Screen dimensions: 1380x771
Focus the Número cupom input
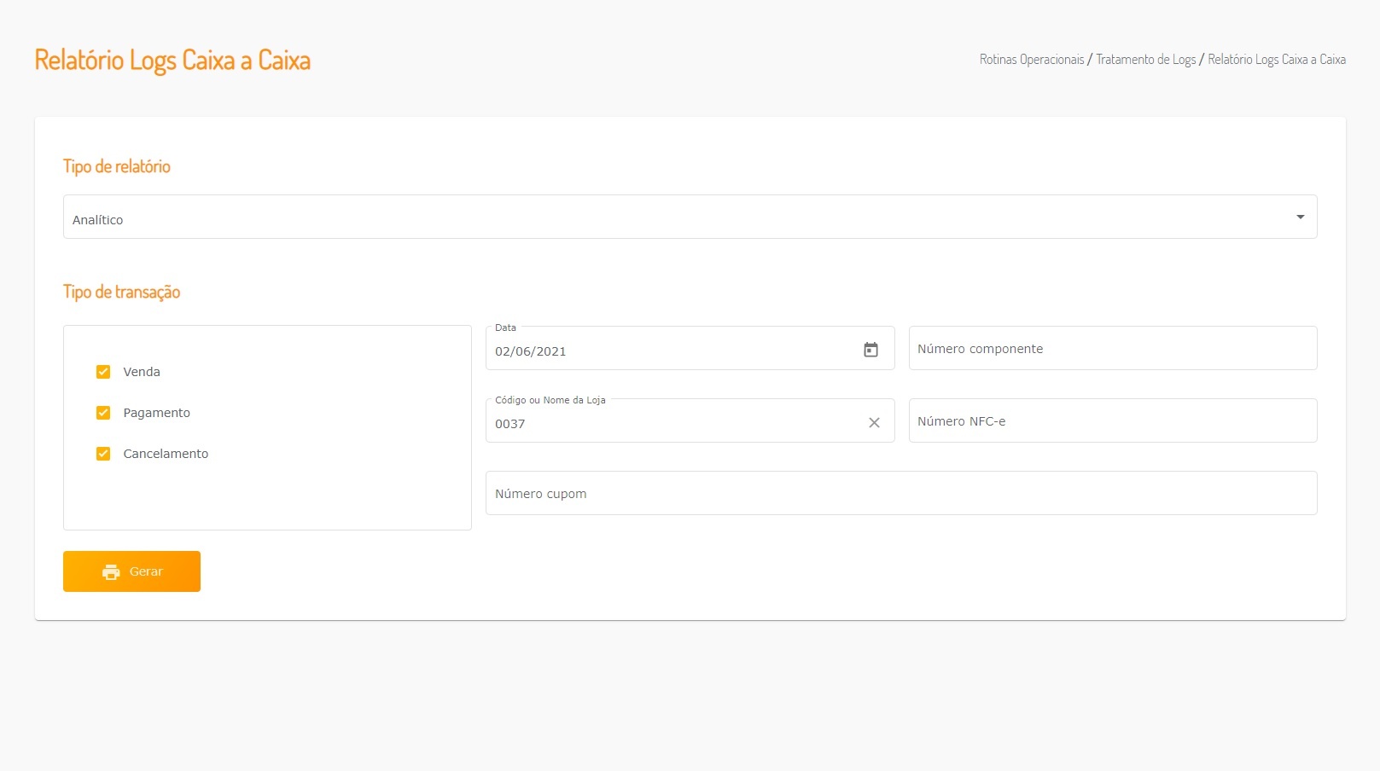click(900, 494)
